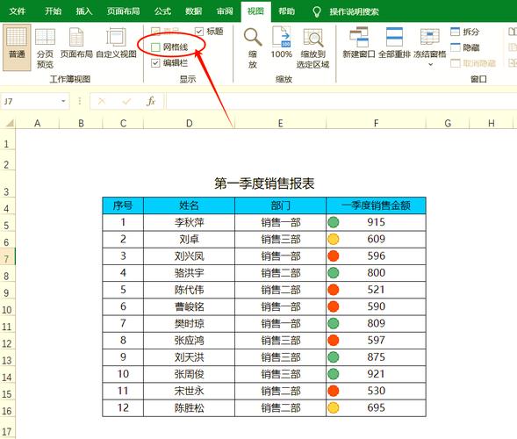Toggle the 标题 headings checkbox
The width and height of the screenshot is (517, 439).
199,32
